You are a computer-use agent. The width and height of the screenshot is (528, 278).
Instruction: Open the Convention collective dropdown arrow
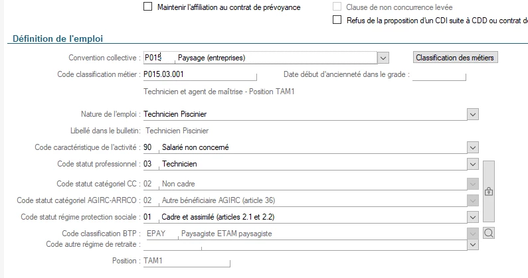(x=383, y=58)
